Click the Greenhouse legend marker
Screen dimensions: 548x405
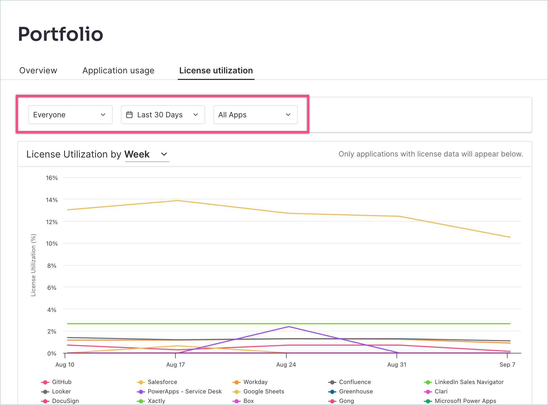pyautogui.click(x=332, y=391)
